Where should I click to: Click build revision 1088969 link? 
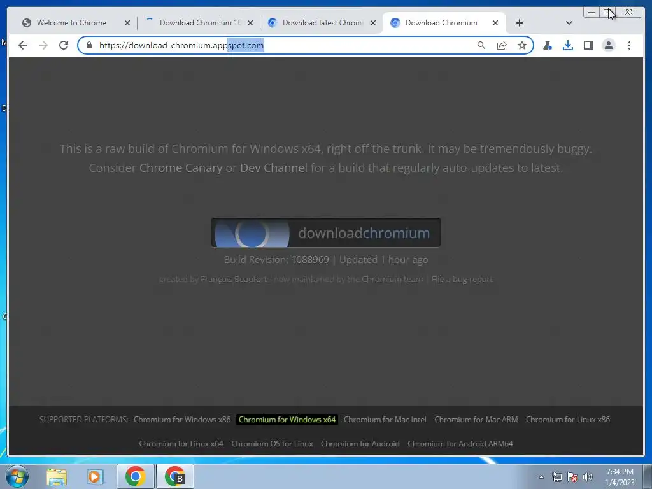point(310,260)
